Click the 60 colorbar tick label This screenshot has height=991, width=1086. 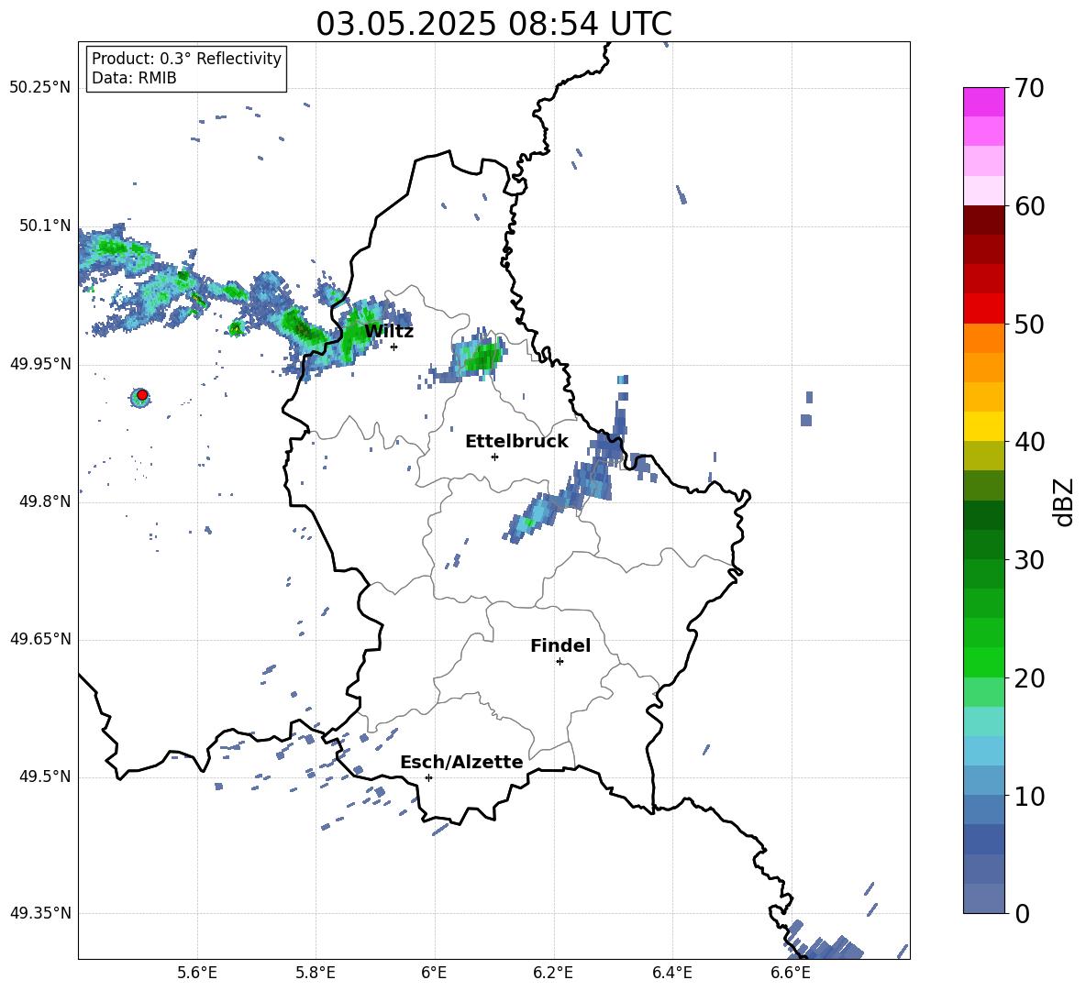1029,206
